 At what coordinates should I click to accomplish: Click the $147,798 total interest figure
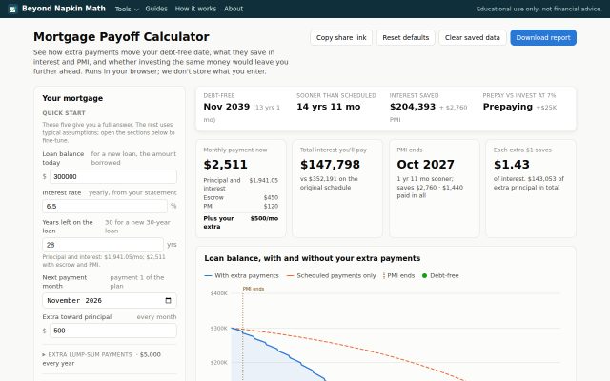[330, 165]
